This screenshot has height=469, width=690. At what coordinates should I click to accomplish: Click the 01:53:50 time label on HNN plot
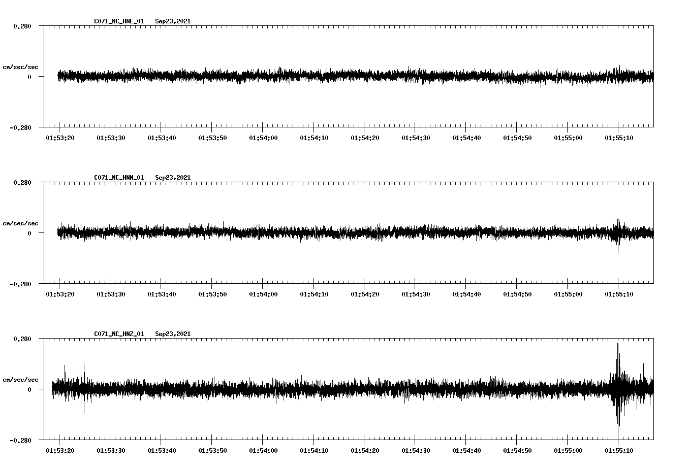[x=212, y=294]
